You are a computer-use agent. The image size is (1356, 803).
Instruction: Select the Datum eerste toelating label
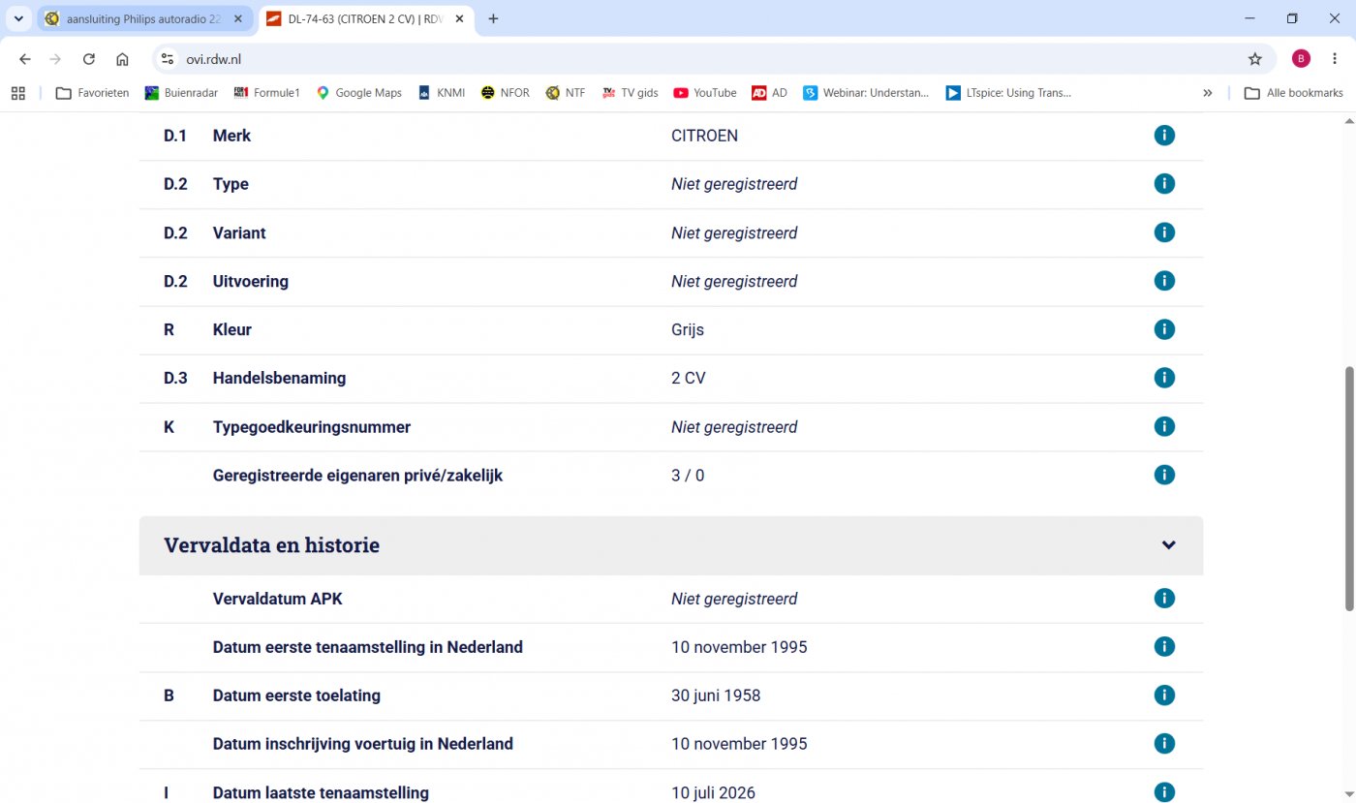pyautogui.click(x=296, y=695)
